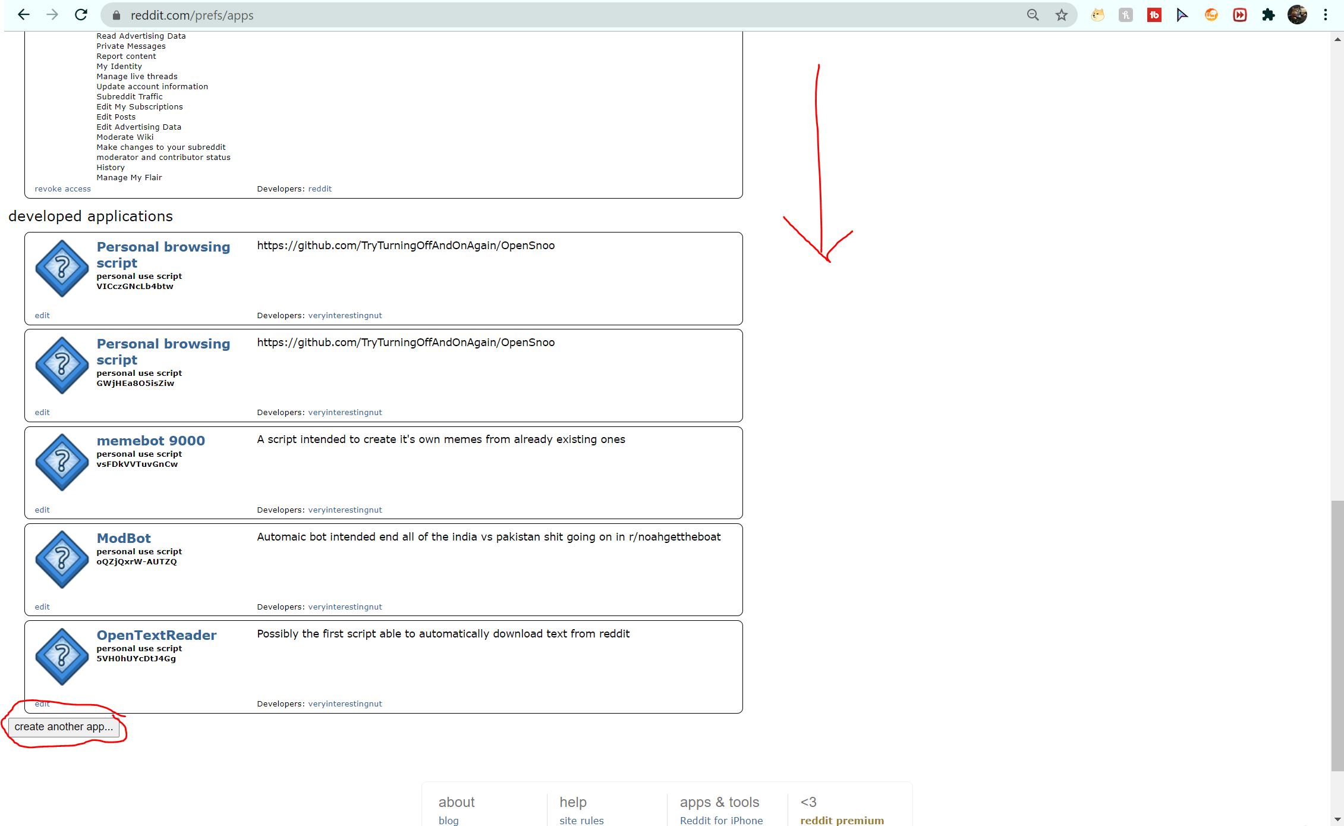This screenshot has height=826, width=1344.
Task: Click the 'create another app...' button
Action: 64,727
